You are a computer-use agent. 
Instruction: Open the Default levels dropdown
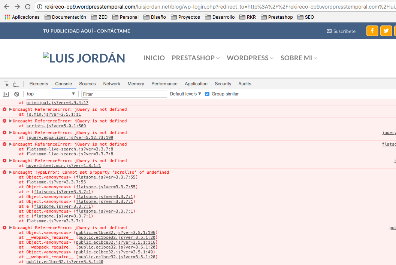(x=185, y=94)
